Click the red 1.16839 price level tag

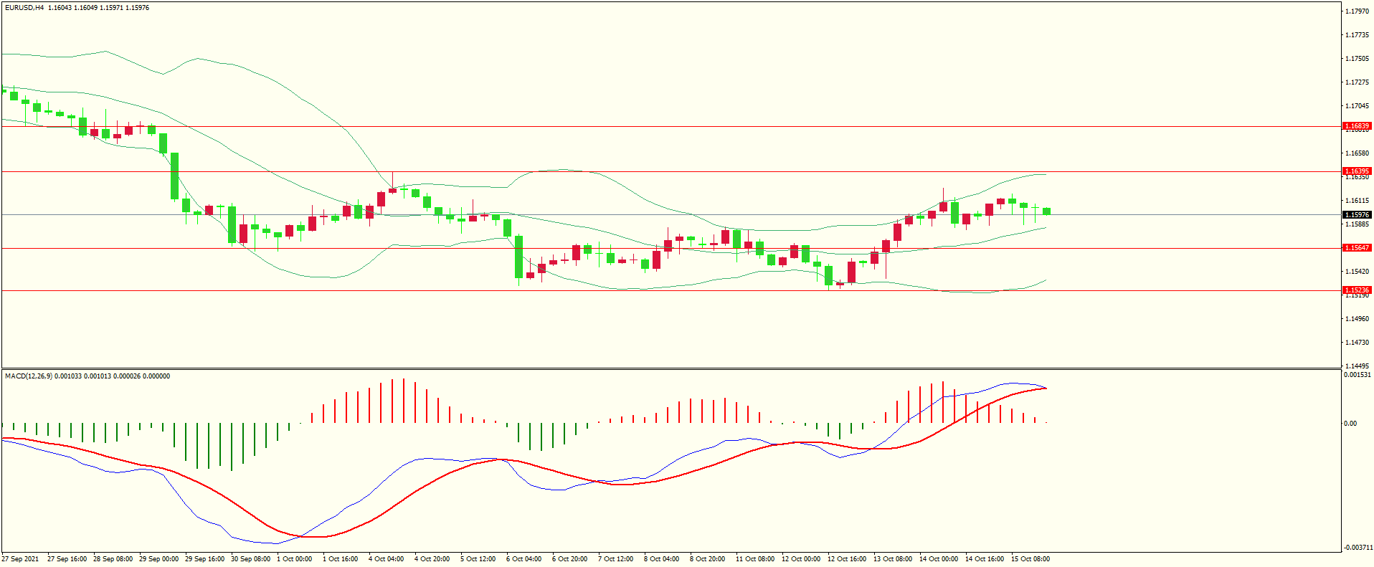[1356, 126]
